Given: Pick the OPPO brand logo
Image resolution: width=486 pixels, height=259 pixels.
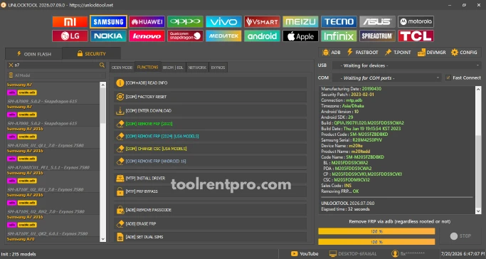Looking at the screenshot, I should click(x=185, y=21).
